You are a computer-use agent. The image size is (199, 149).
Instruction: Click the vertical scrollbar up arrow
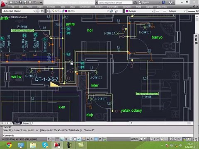197,16
